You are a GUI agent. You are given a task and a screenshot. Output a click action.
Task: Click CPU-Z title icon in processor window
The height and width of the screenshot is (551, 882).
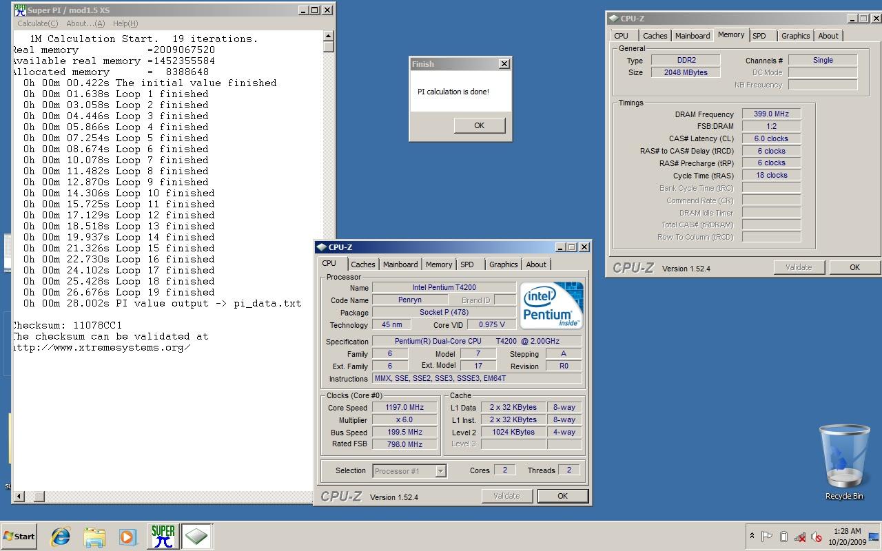point(321,247)
